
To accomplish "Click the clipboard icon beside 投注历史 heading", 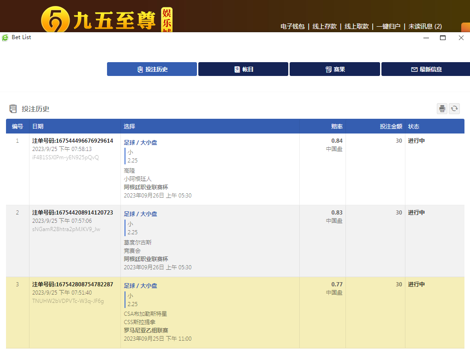I will click(x=13, y=109).
